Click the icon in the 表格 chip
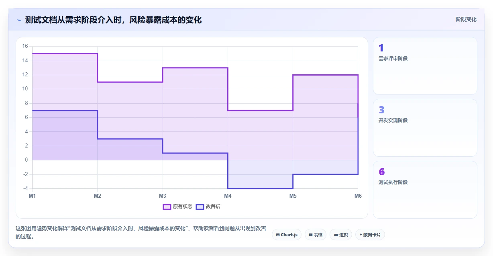The width and height of the screenshot is (493, 256). click(x=311, y=235)
